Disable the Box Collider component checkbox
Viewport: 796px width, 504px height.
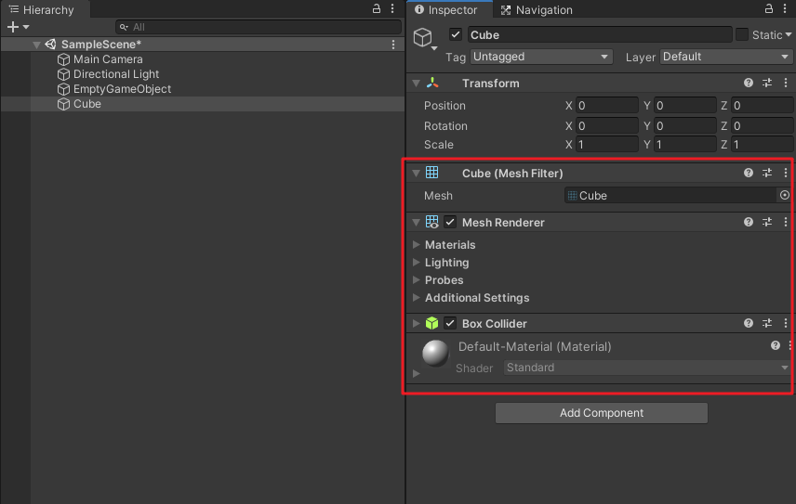[450, 323]
